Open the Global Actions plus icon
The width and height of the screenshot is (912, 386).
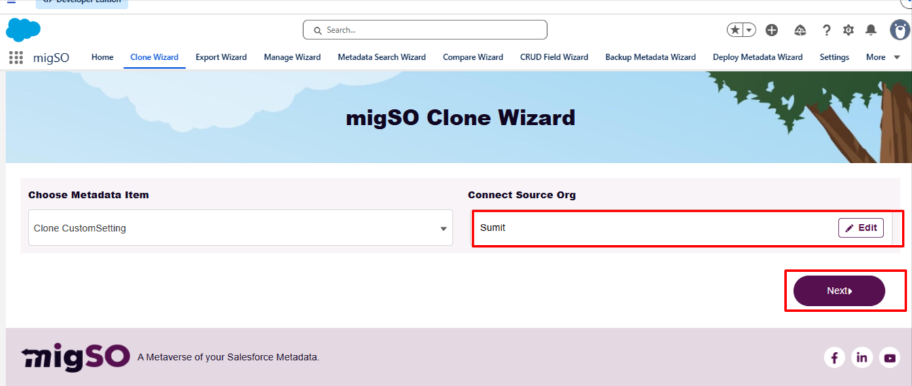pyautogui.click(x=771, y=30)
